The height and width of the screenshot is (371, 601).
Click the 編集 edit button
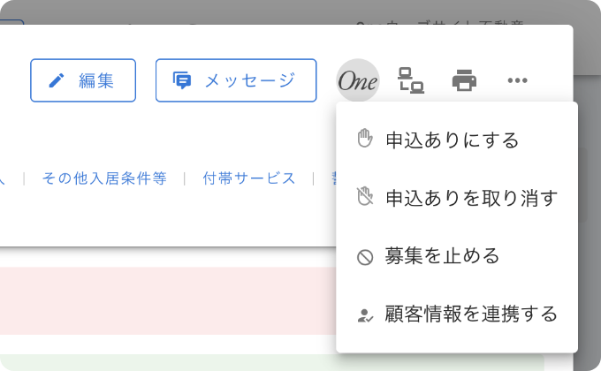83,80
